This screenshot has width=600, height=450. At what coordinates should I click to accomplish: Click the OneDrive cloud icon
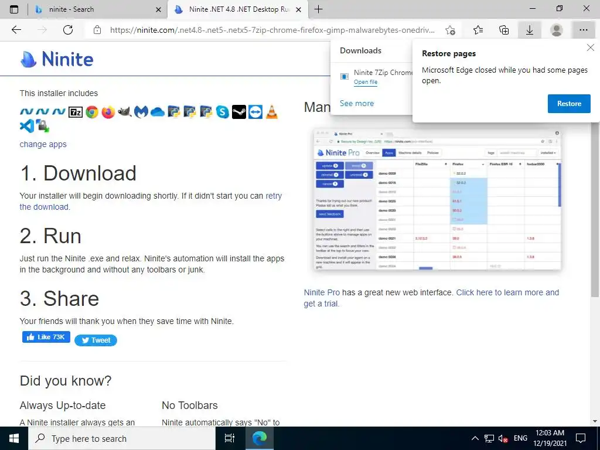(x=157, y=112)
